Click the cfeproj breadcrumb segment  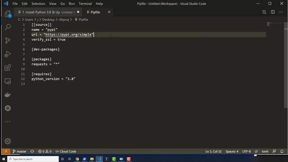tap(64, 19)
